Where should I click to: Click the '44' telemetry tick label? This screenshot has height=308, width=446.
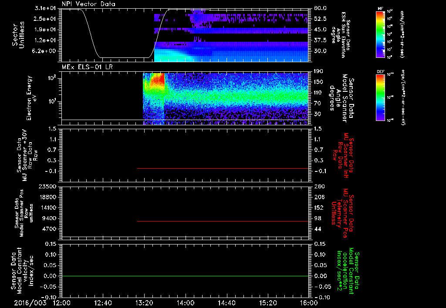click(318, 229)
